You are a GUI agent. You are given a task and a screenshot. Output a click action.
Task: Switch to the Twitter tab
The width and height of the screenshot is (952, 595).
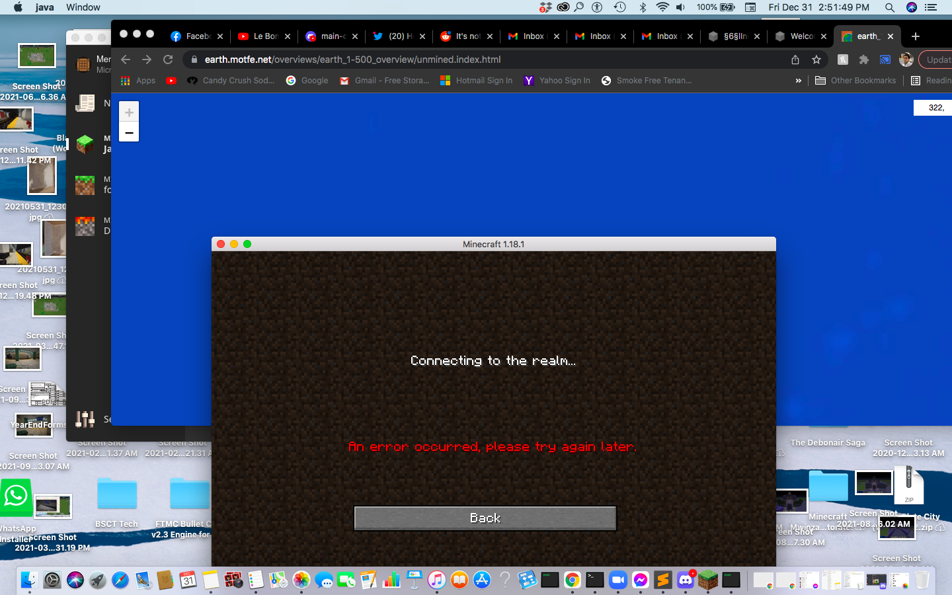[393, 36]
